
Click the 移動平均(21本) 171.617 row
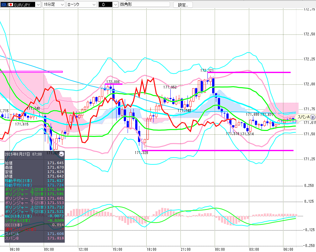[34, 181]
